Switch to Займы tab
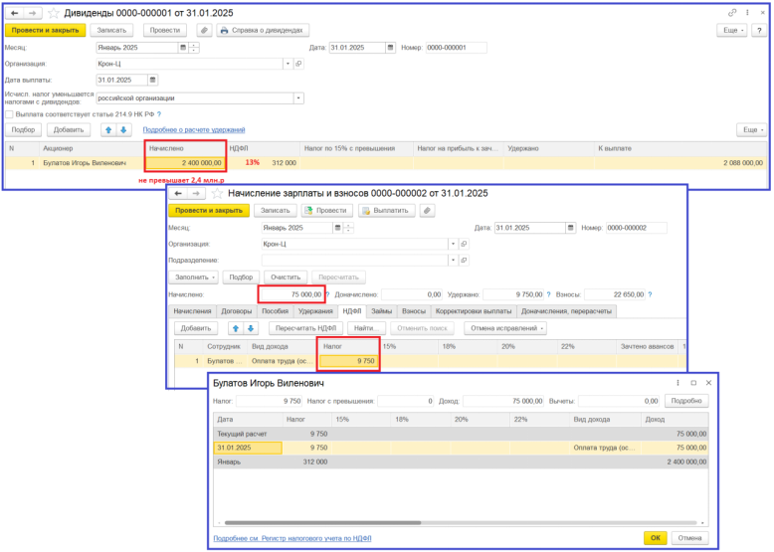Viewport: 774px width, 552px height. (382, 311)
